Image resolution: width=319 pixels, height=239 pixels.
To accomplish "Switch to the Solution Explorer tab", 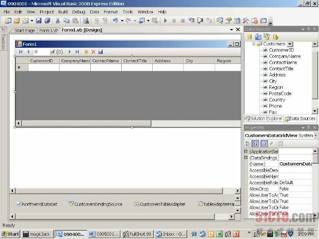I will (x=264, y=118).
